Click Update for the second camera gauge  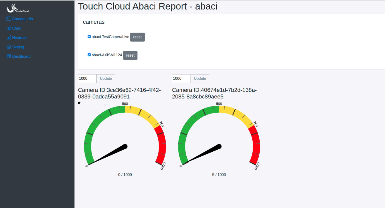coord(200,78)
